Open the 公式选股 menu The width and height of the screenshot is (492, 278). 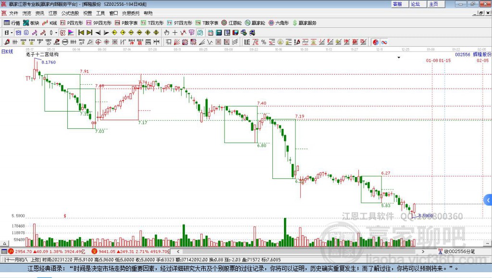point(70,13)
